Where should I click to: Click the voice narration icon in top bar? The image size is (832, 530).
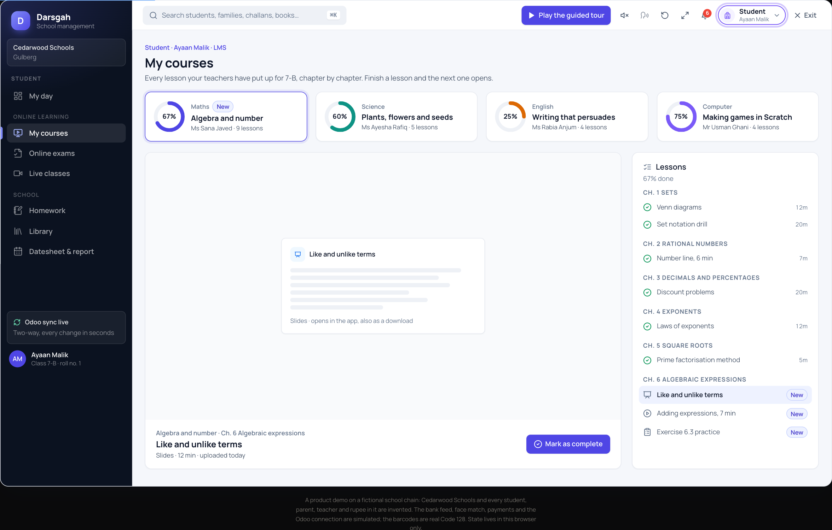coord(645,15)
